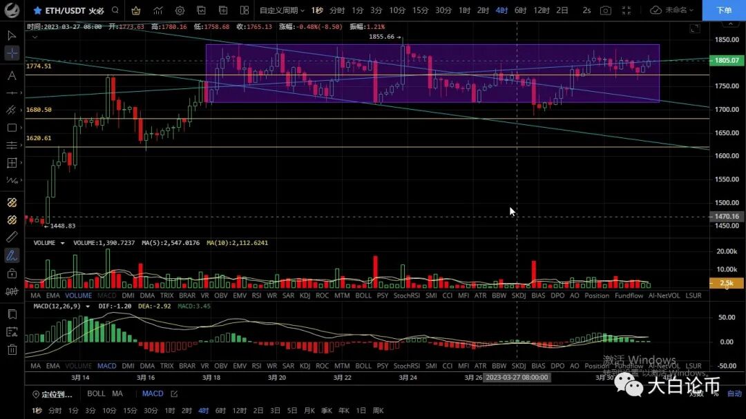This screenshot has height=419, width=746.
Task: Select StochRSI in volume pane indicator row
Action: (x=407, y=295)
